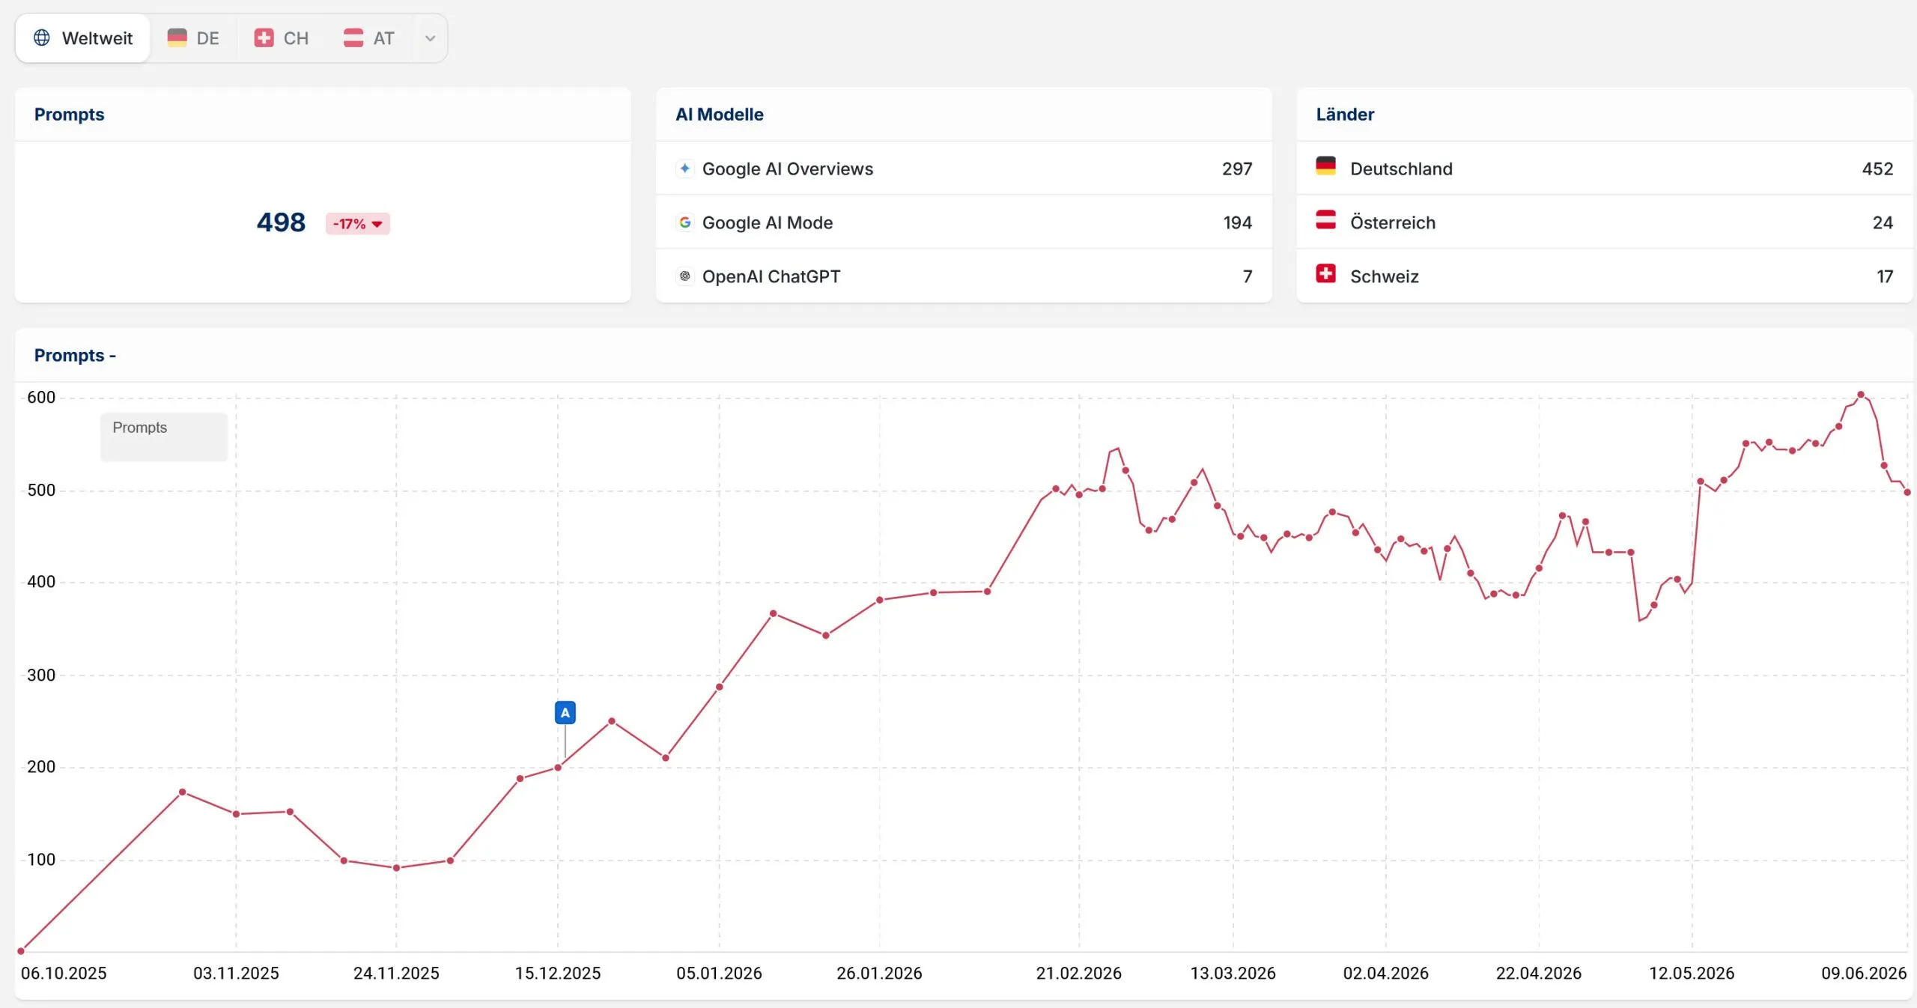This screenshot has width=1917, height=1008.
Task: Click the 12.05.2026 x-axis date label
Action: pyautogui.click(x=1692, y=974)
